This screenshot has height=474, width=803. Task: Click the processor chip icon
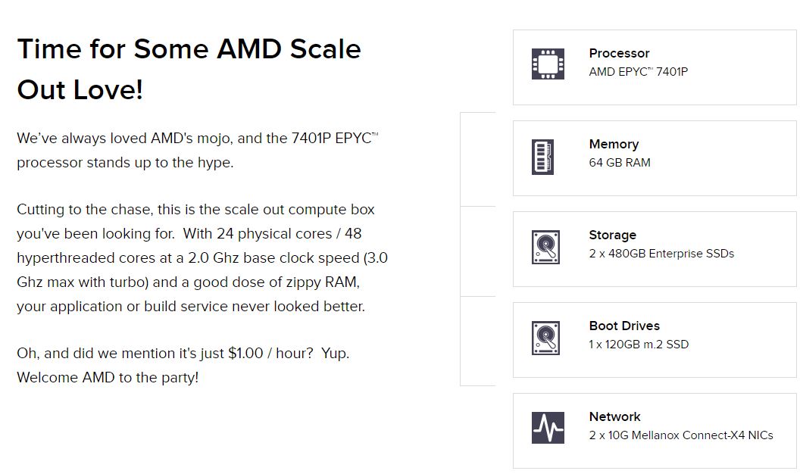coord(547,64)
